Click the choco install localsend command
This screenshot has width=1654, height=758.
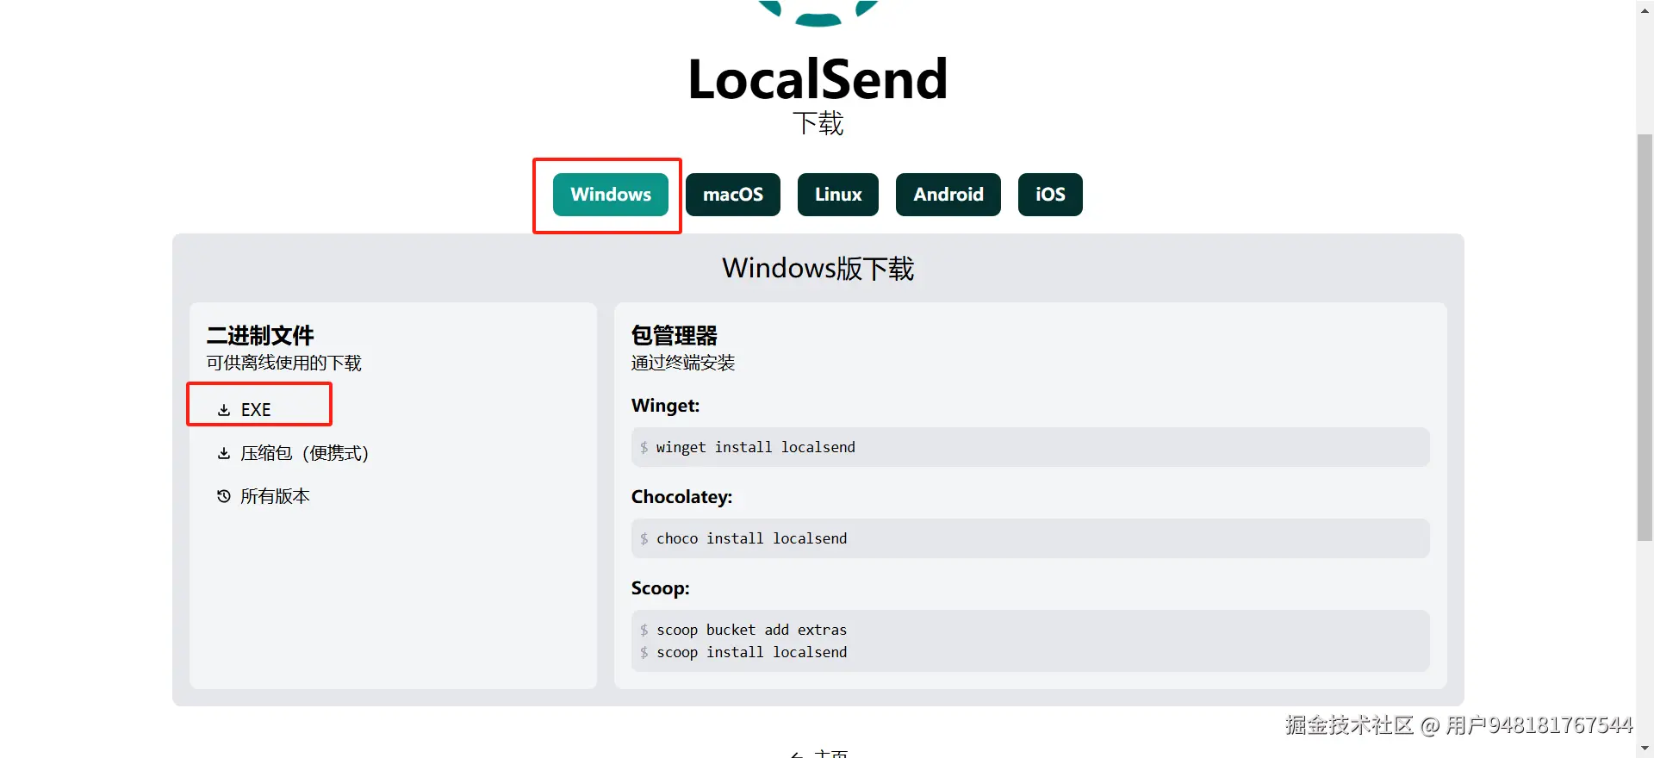point(751,538)
